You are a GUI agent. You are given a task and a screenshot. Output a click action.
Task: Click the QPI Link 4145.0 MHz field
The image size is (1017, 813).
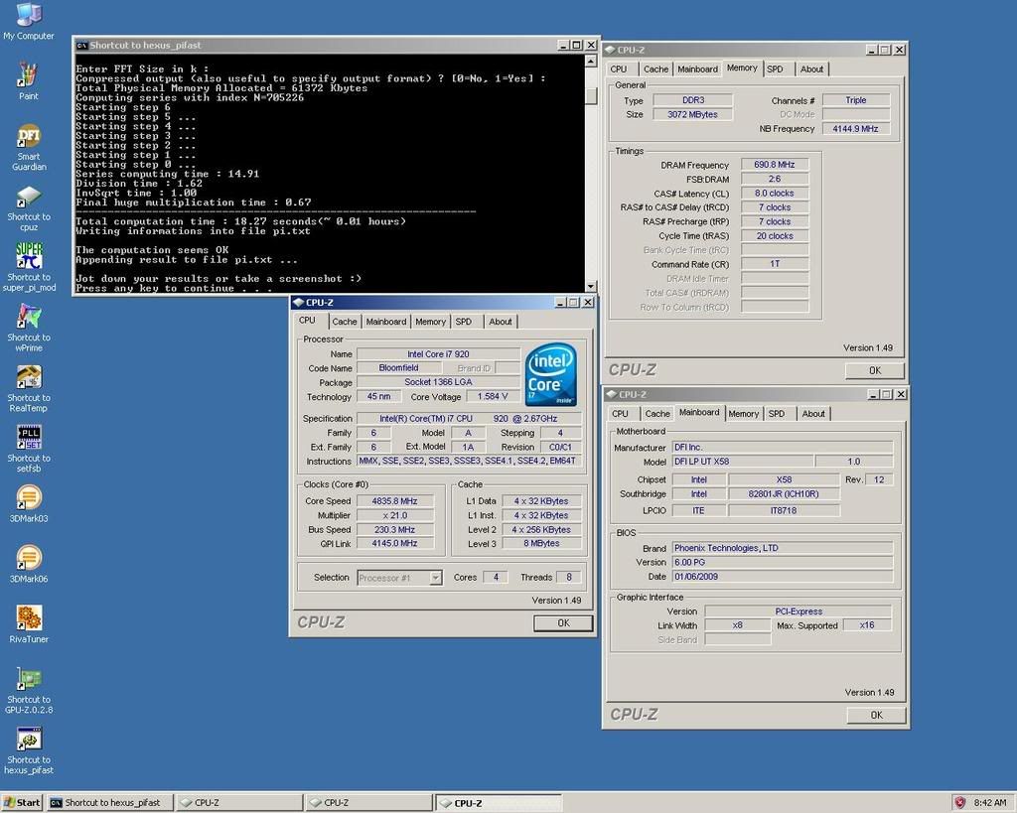pos(395,543)
